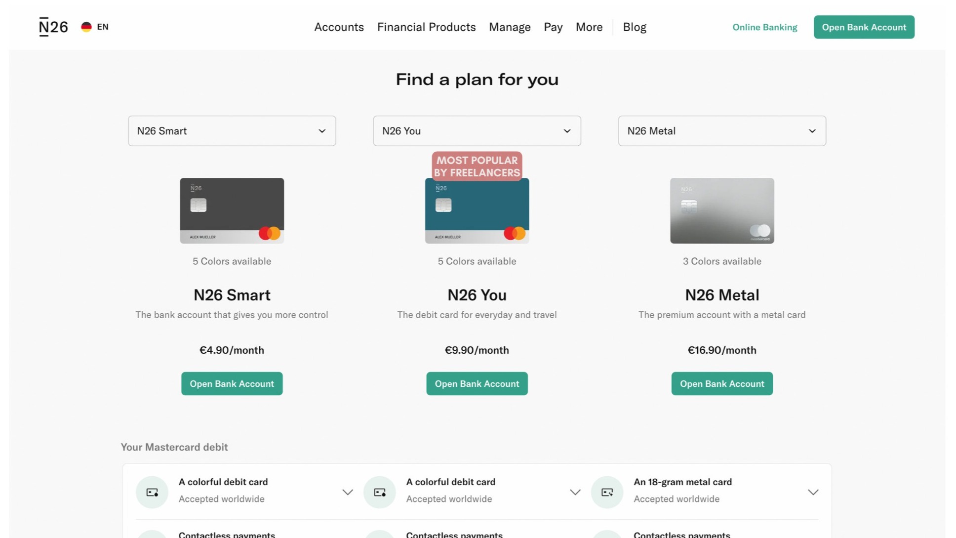956x538 pixels.
Task: Expand the You plan's colorful debit card details
Action: click(x=575, y=492)
